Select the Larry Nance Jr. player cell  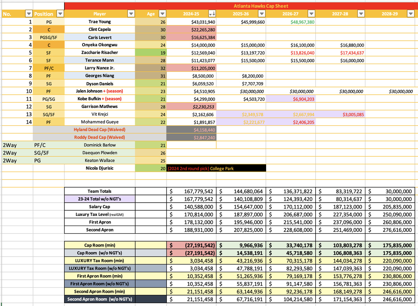(100, 68)
